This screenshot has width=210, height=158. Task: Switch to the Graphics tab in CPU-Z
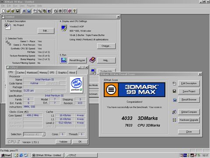63,72
